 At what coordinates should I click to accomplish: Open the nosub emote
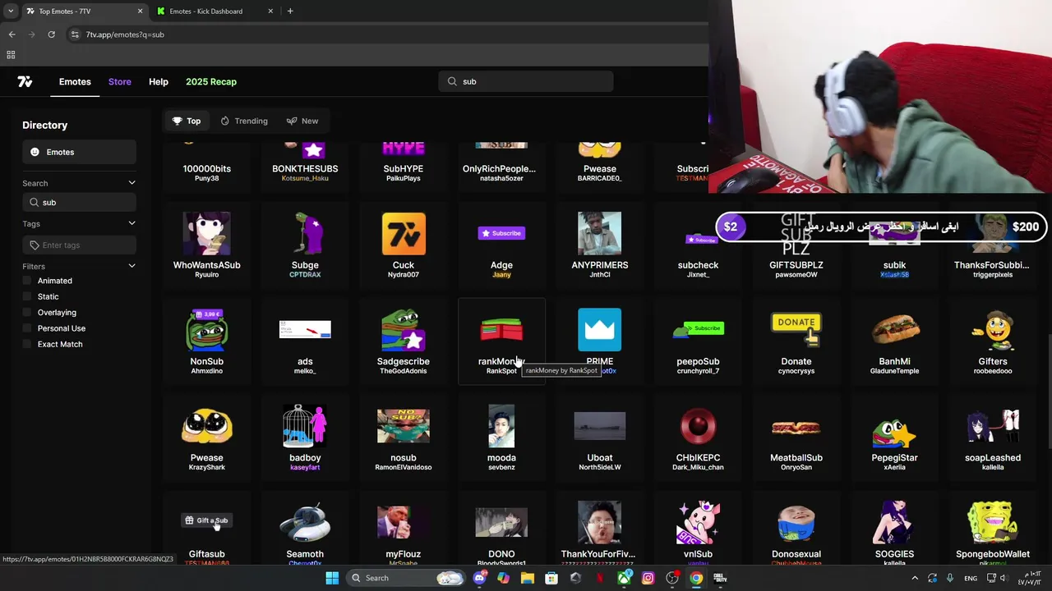click(404, 438)
